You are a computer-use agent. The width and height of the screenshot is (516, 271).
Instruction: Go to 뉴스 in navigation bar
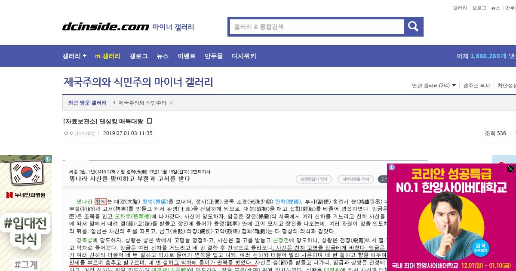click(x=163, y=56)
